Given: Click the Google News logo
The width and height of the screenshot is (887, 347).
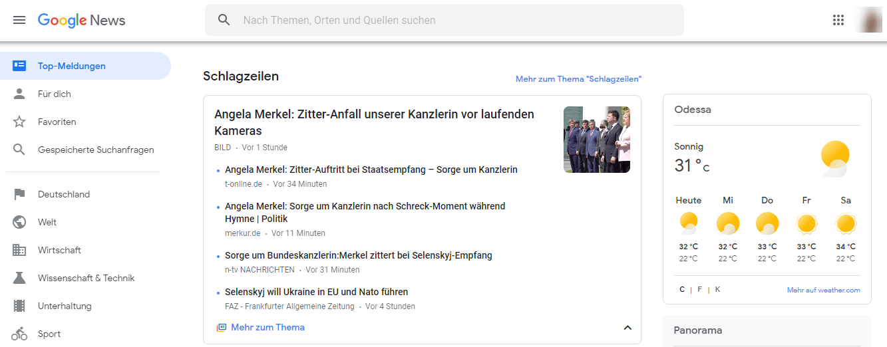Looking at the screenshot, I should click(81, 20).
